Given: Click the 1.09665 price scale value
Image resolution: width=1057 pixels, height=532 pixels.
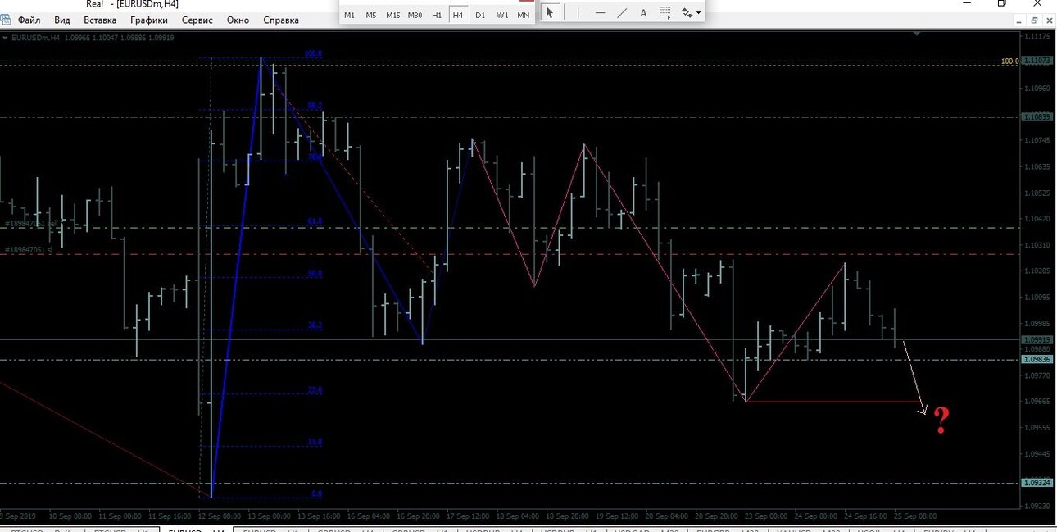Looking at the screenshot, I should (x=1037, y=401).
